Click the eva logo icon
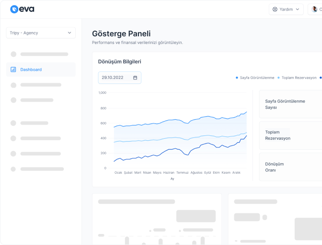The width and height of the screenshot is (322, 245). (14, 9)
